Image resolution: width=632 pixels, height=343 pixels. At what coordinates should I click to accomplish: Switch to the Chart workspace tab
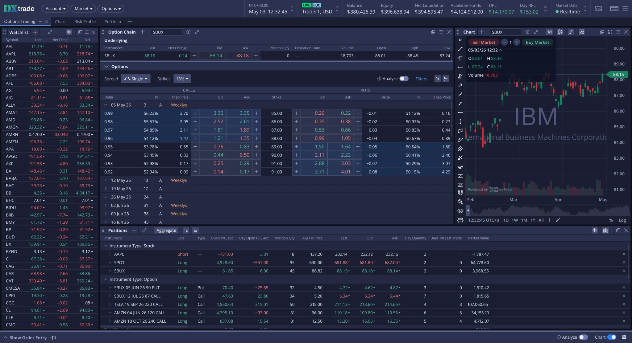(x=60, y=22)
